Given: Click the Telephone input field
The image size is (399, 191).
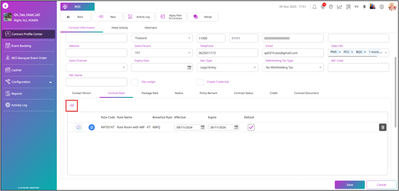Looking at the screenshot, I should click(228, 53).
